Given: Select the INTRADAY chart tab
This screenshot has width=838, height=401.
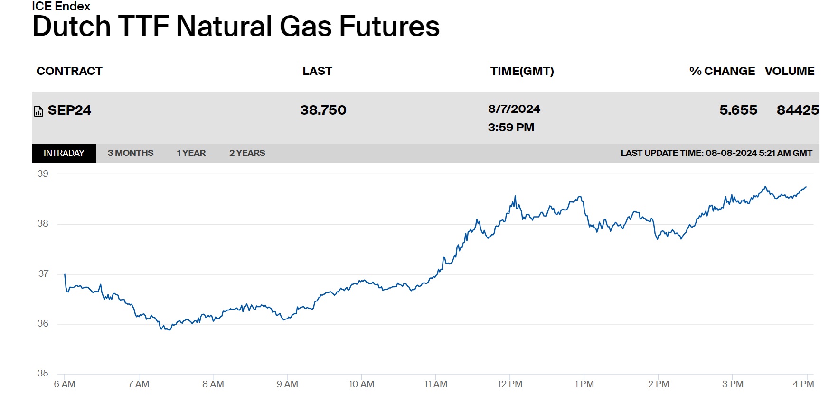Looking at the screenshot, I should (64, 153).
